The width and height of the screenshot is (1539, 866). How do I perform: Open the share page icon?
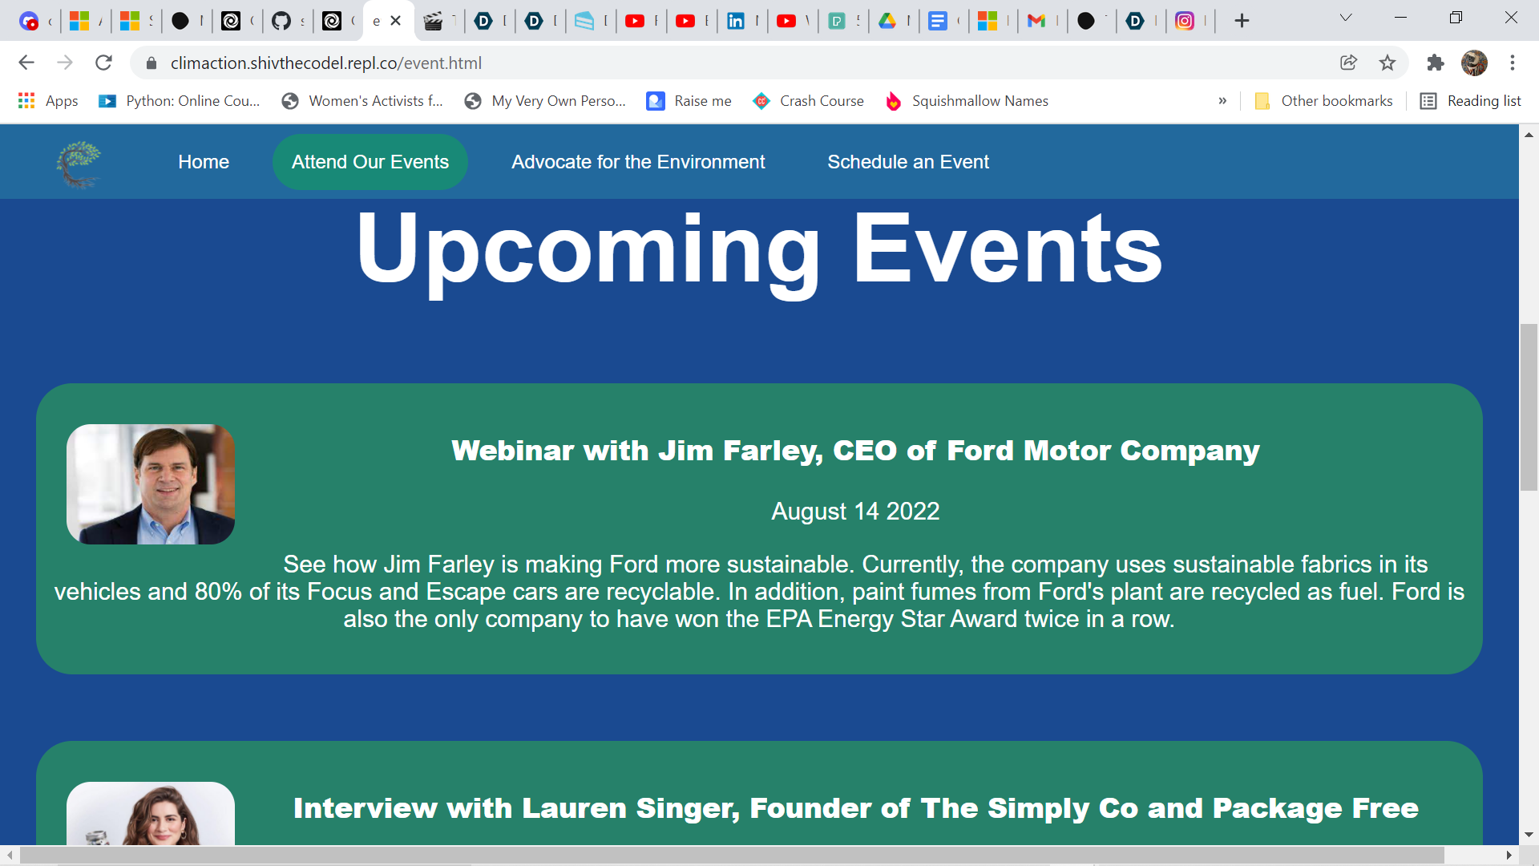tap(1348, 63)
